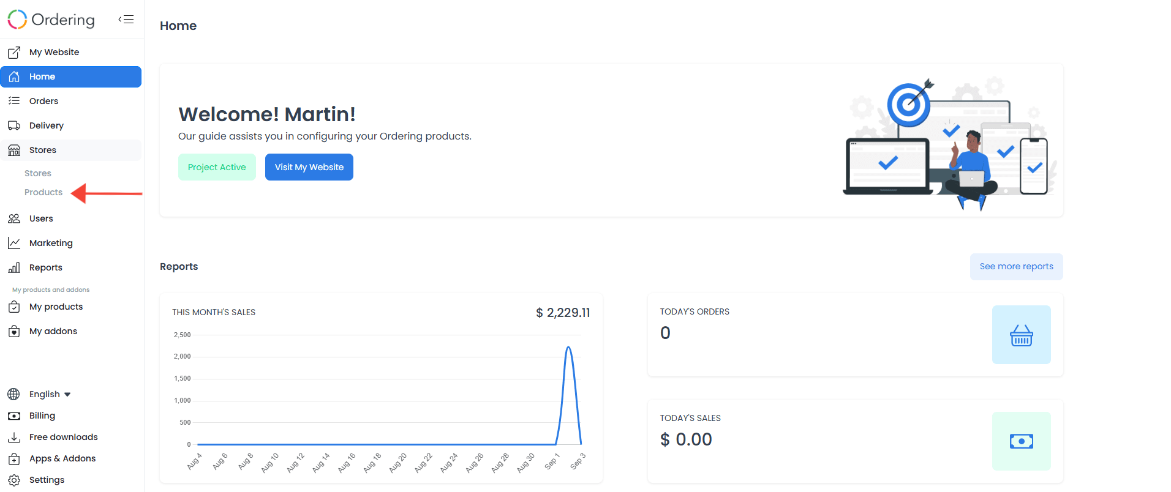Click the globe language icon

pyautogui.click(x=13, y=394)
